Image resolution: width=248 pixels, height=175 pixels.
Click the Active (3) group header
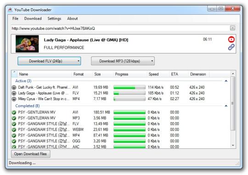[23, 81]
